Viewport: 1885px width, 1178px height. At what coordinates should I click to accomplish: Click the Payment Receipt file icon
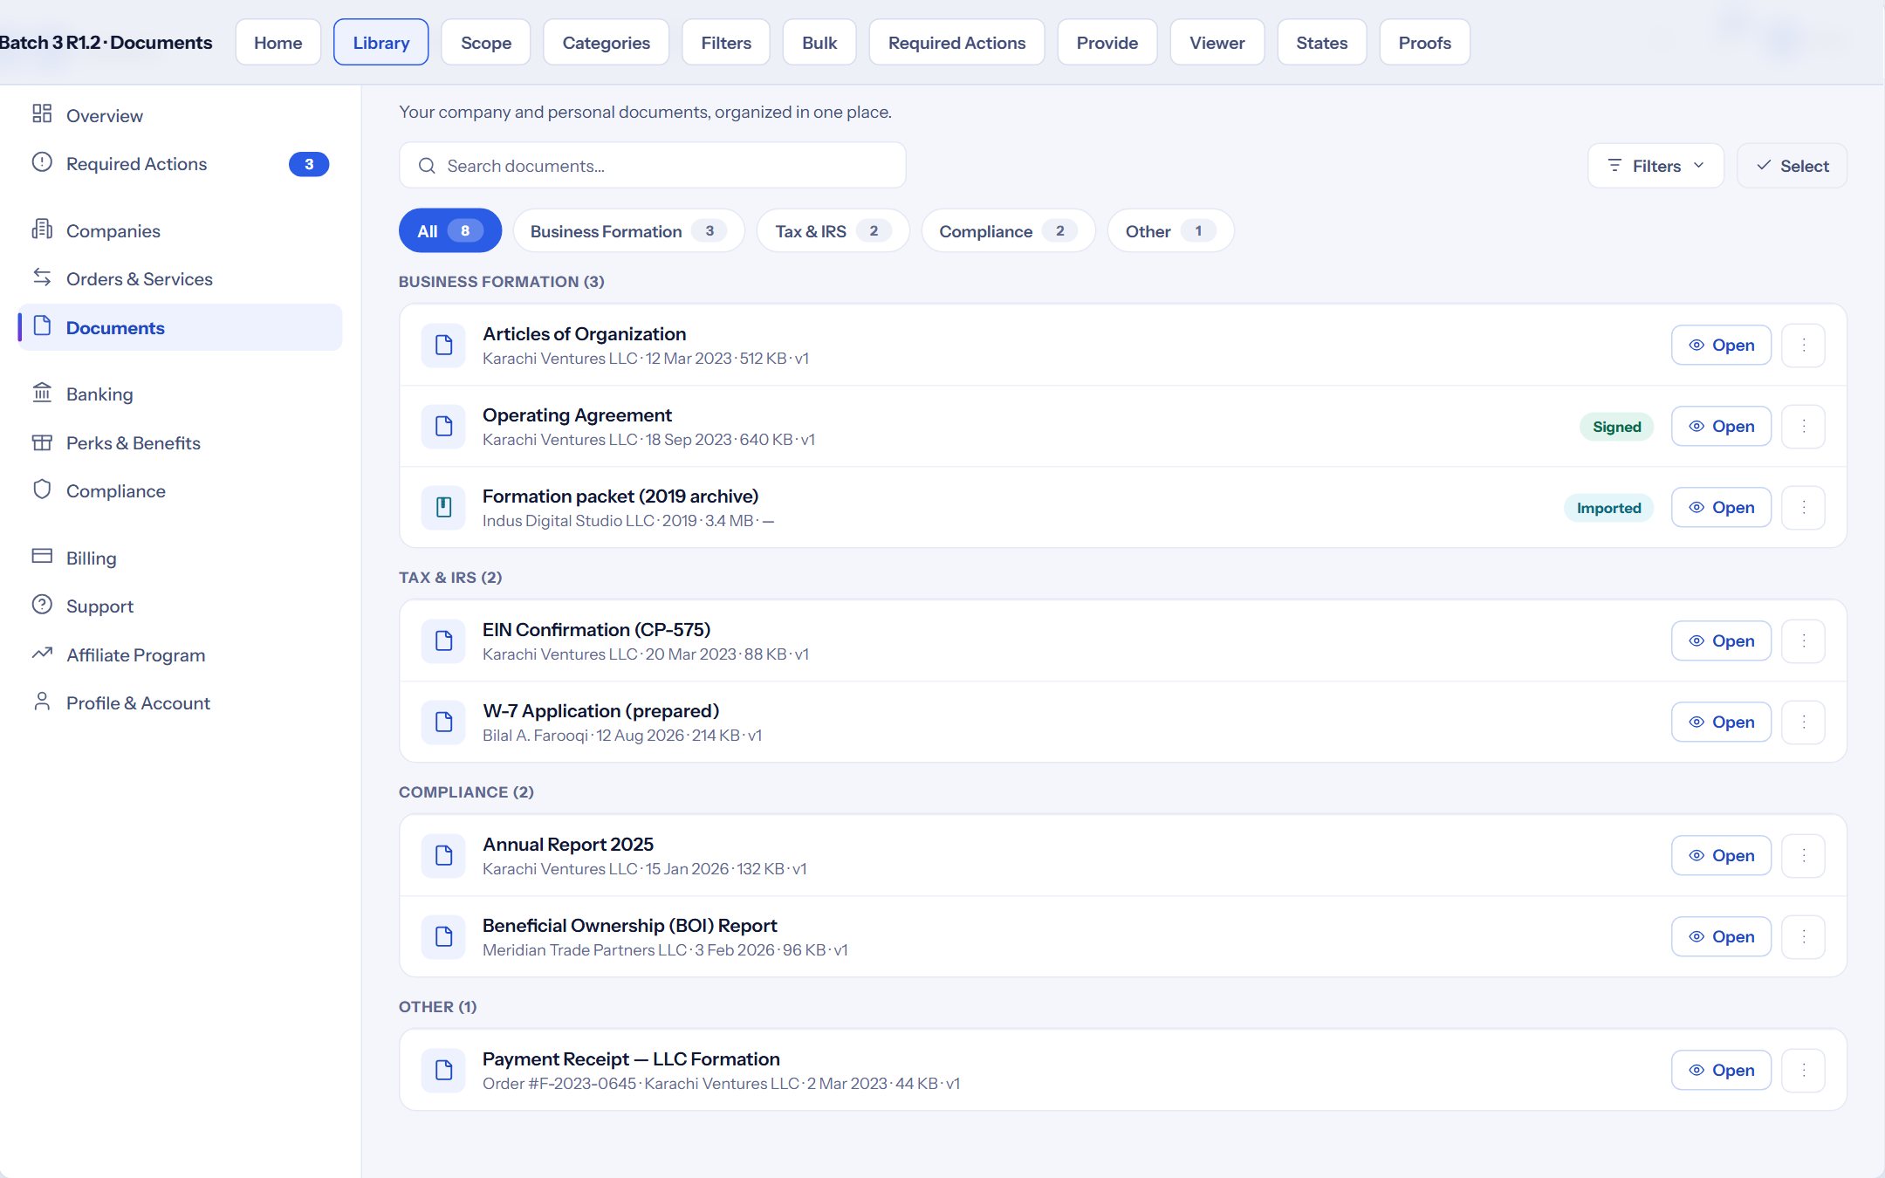443,1071
